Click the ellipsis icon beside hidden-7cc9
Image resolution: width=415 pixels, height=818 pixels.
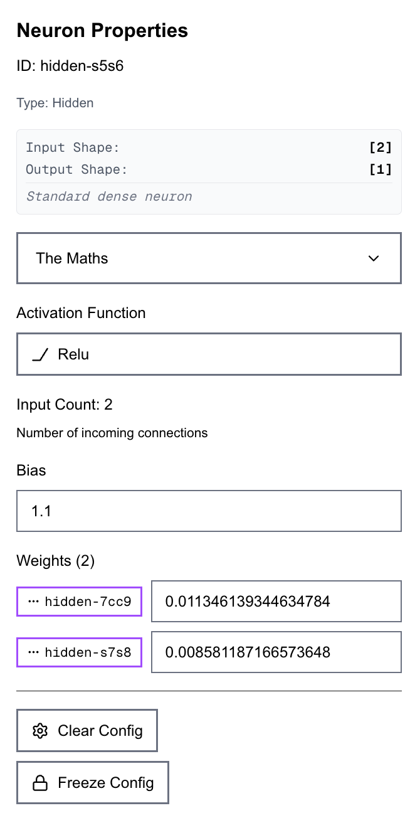34,602
